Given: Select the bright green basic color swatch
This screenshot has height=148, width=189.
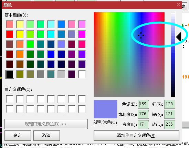Looking at the screenshot, I should [x=30, y=44].
